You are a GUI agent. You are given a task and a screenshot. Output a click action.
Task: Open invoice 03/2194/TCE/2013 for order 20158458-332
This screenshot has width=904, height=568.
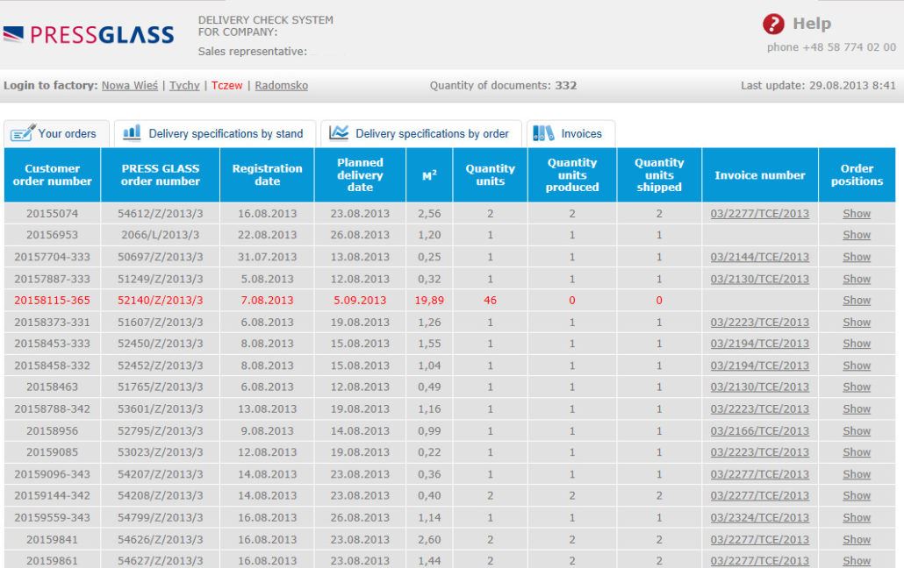pos(760,366)
